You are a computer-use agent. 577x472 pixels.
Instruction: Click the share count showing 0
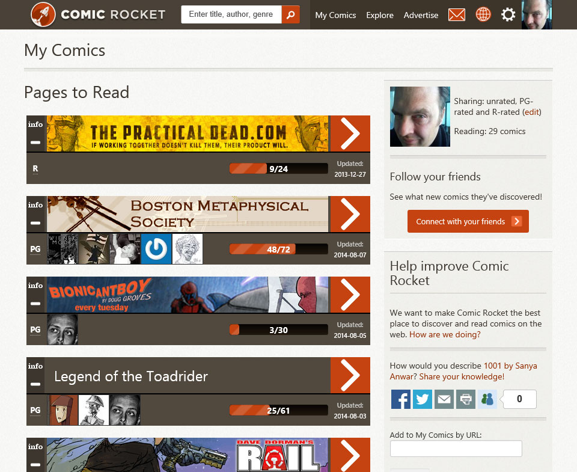(519, 399)
